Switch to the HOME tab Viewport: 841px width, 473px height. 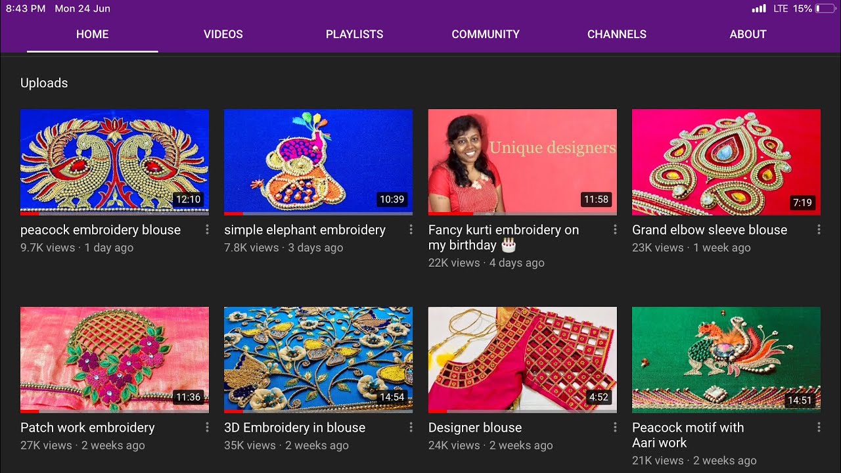tap(92, 34)
